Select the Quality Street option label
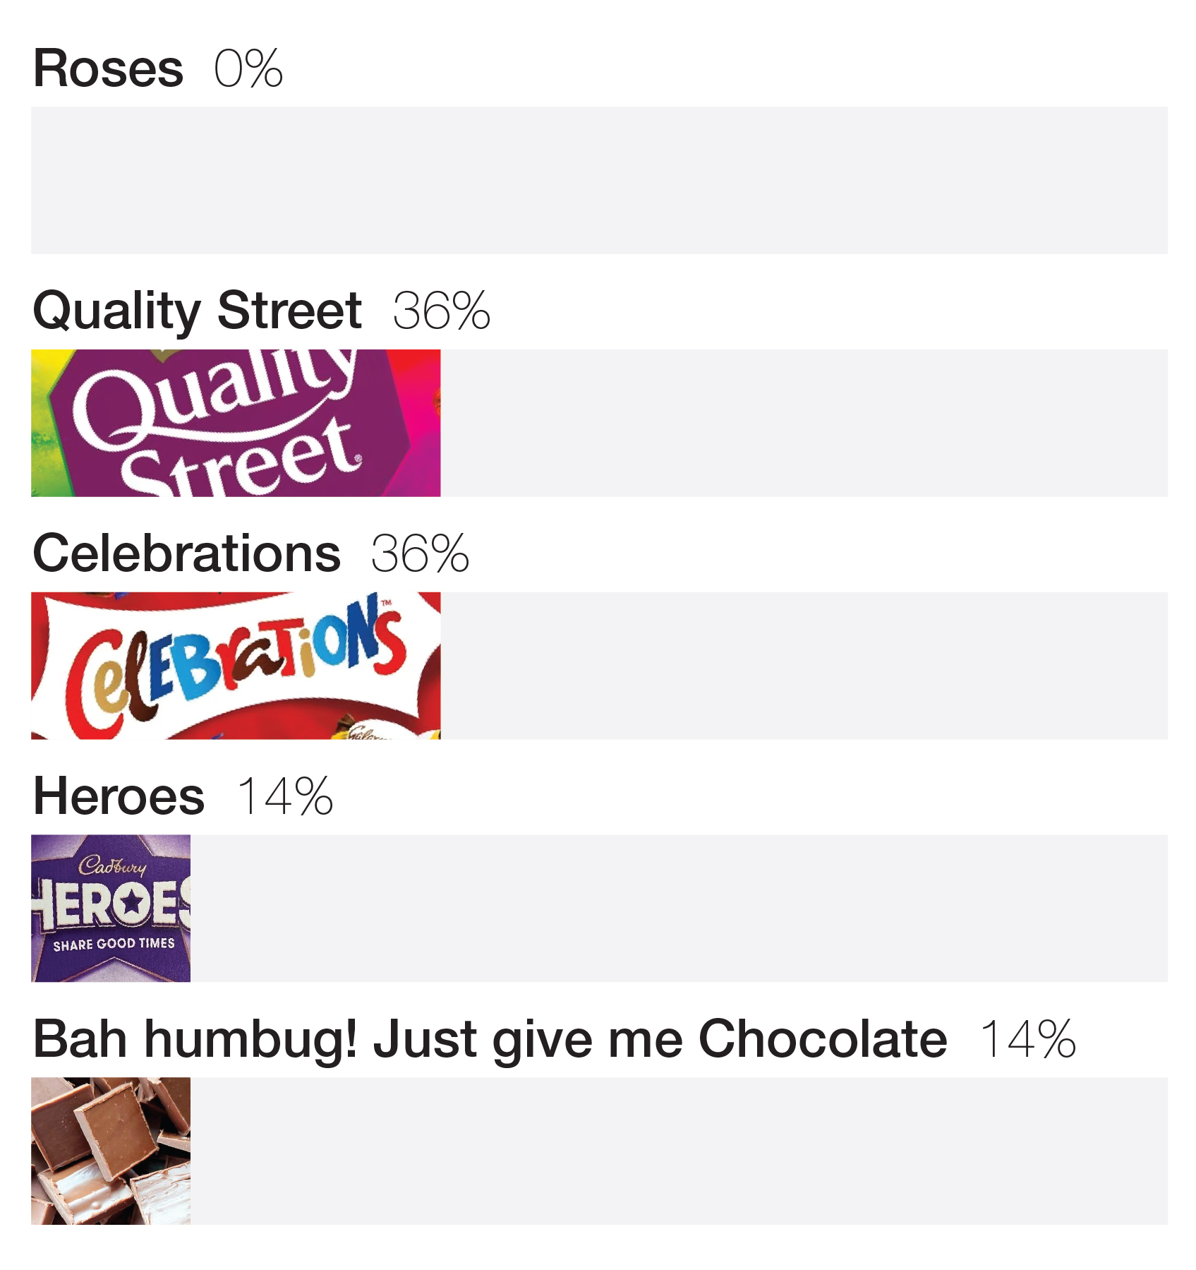The image size is (1196, 1270). 198,311
